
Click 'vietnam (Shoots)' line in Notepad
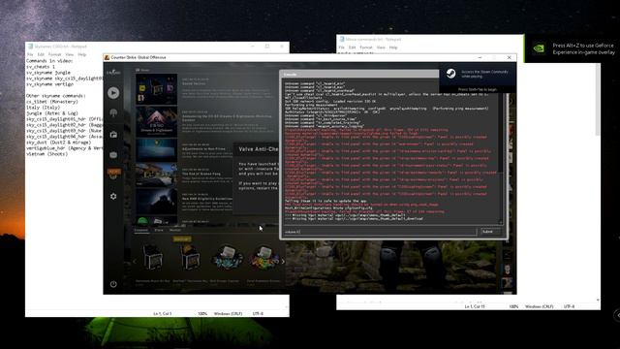[x=47, y=154]
